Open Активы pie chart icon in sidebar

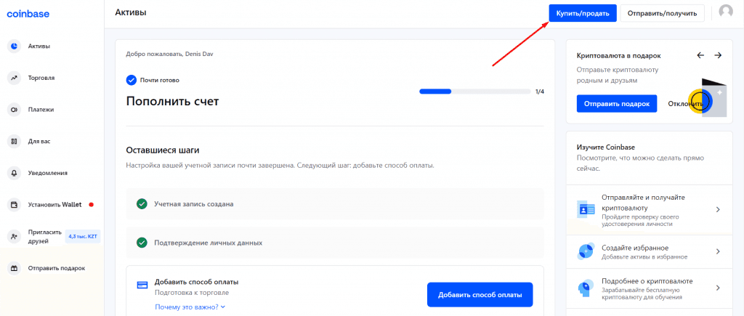(15, 46)
